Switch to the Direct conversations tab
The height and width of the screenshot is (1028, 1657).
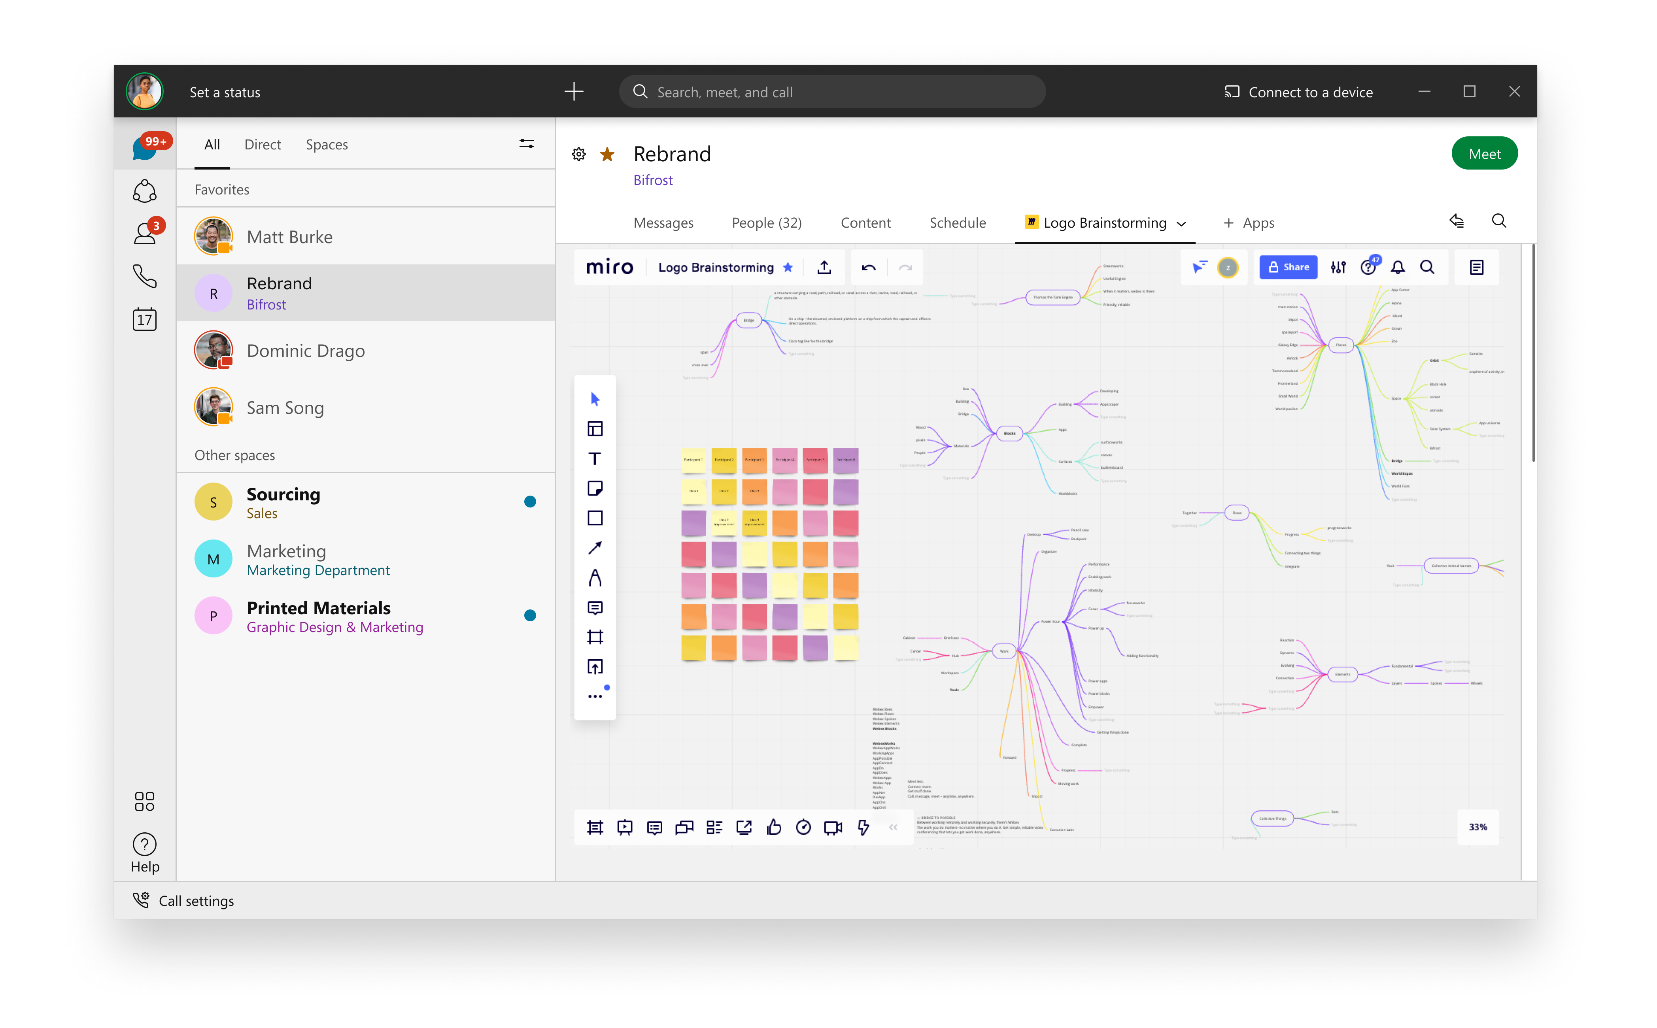(x=263, y=144)
